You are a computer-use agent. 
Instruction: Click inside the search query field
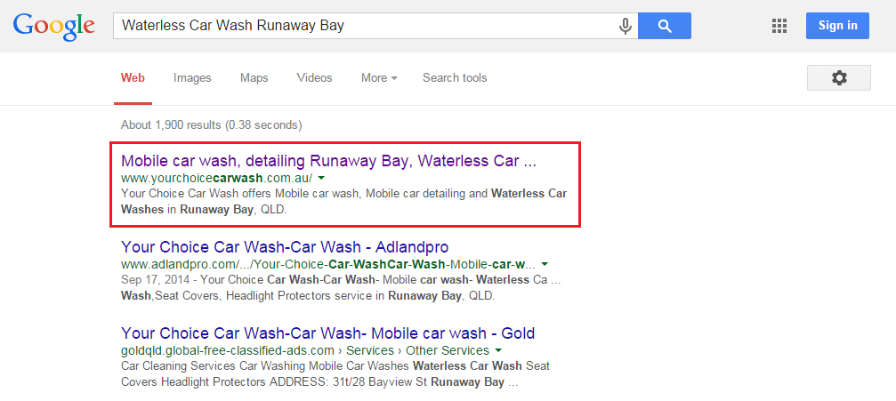[x=366, y=26]
